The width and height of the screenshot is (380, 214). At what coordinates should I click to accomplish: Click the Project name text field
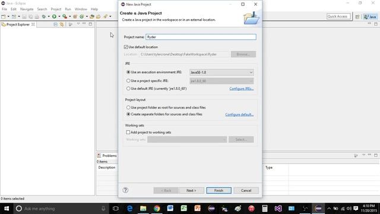[201, 37]
